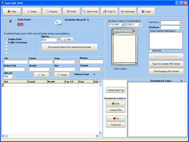Expand the Meslek dropdown

point(50,69)
